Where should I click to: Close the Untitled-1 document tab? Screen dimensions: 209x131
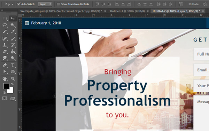pyautogui.click(x=148, y=11)
